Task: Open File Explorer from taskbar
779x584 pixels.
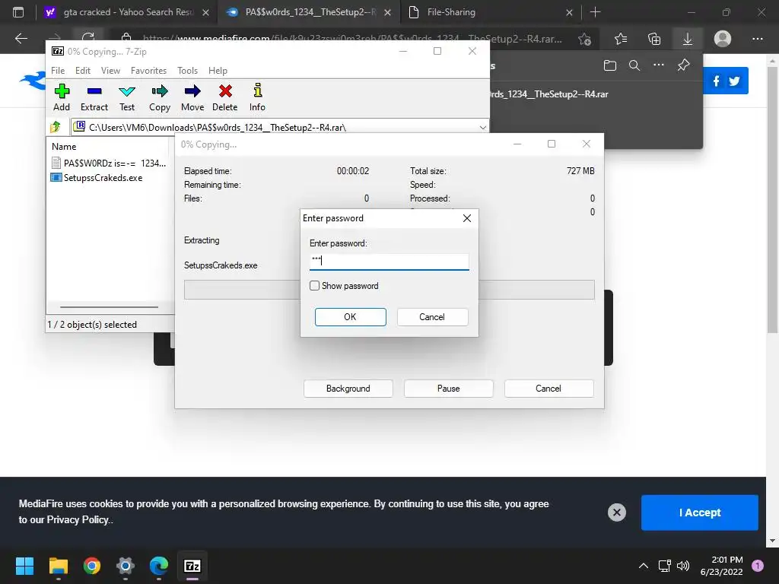Action: (x=58, y=566)
